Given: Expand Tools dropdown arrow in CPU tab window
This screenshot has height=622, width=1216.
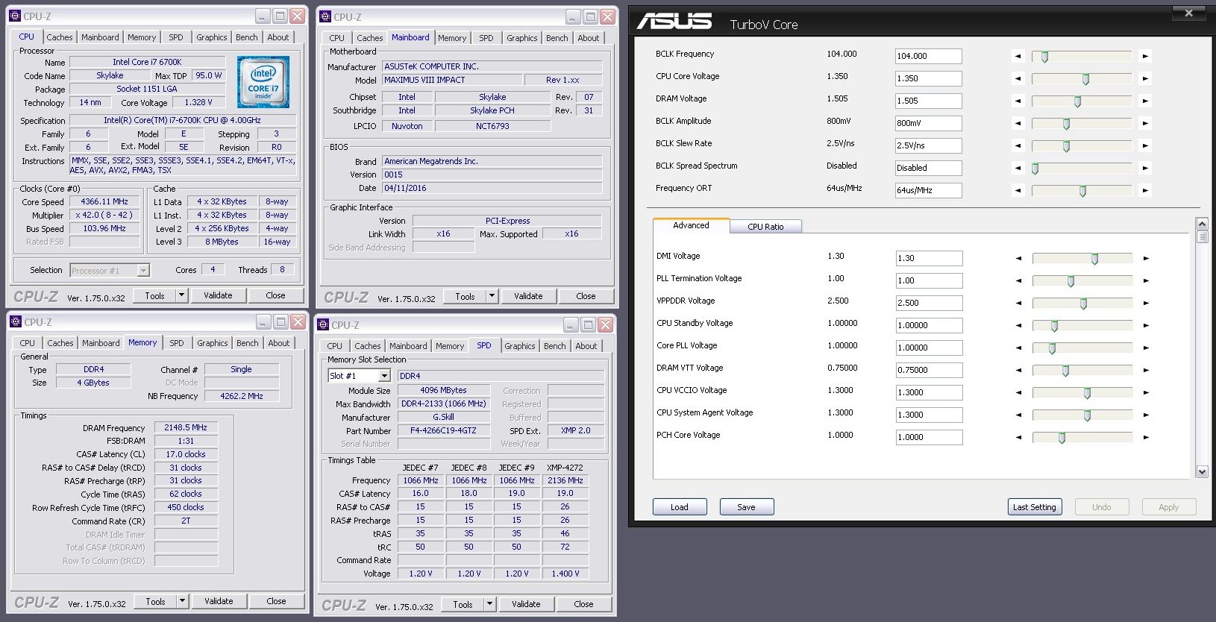Looking at the screenshot, I should point(181,295).
